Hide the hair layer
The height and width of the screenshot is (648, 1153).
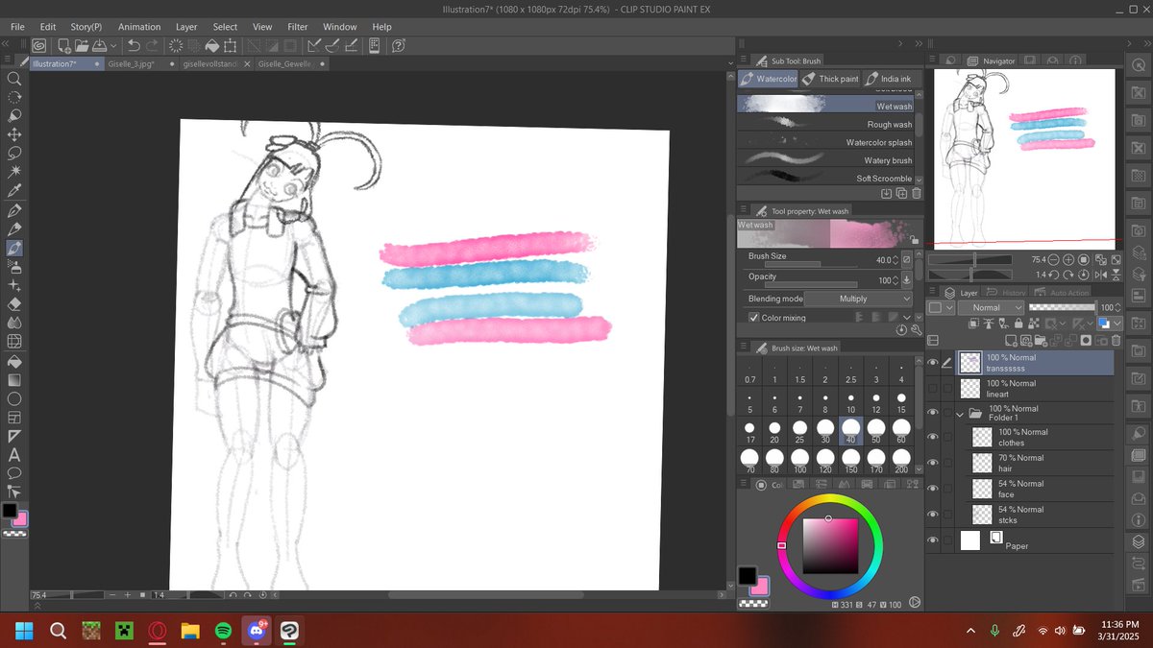coord(932,463)
